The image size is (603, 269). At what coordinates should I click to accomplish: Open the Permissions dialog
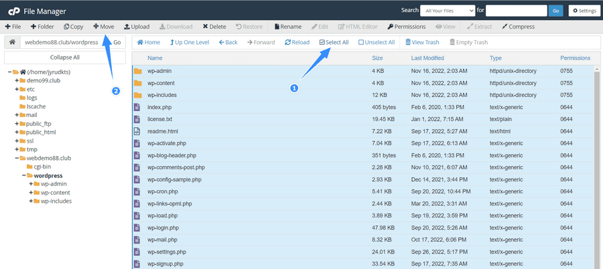[x=407, y=27]
